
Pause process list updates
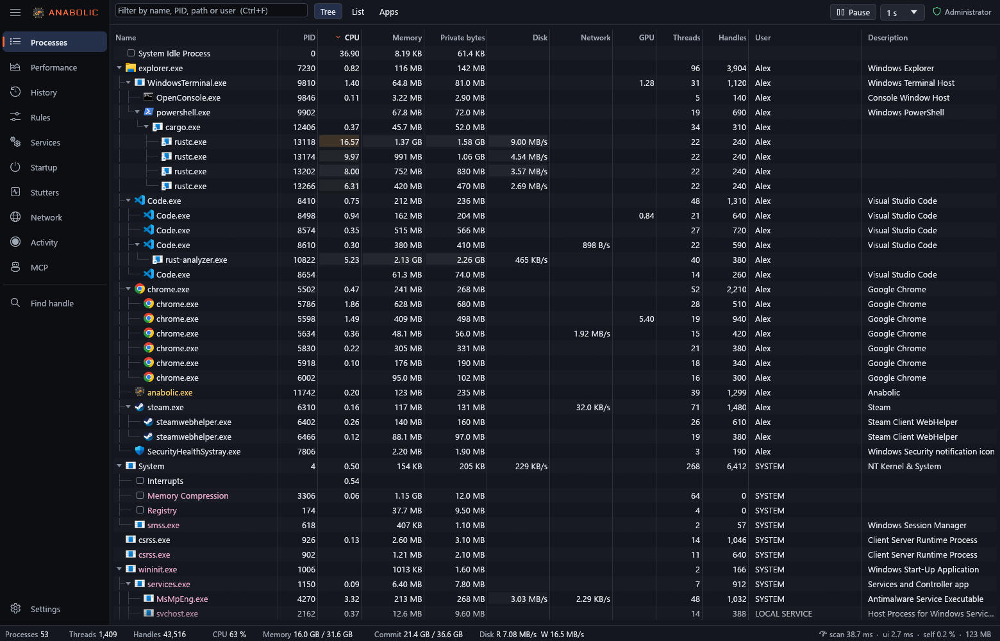853,12
